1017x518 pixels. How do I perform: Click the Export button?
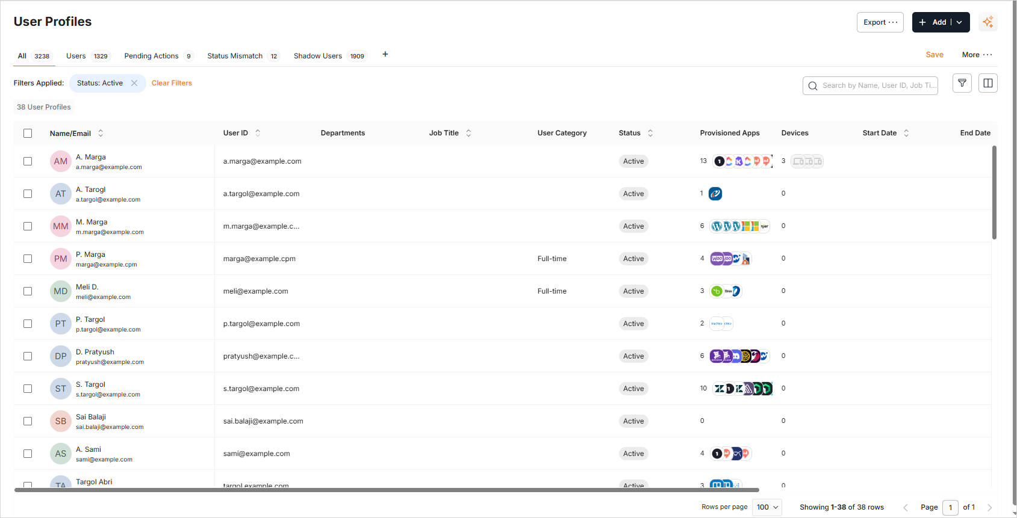(880, 22)
